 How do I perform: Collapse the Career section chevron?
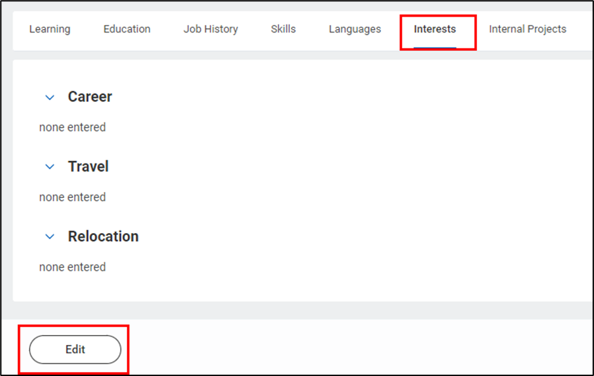pos(50,97)
